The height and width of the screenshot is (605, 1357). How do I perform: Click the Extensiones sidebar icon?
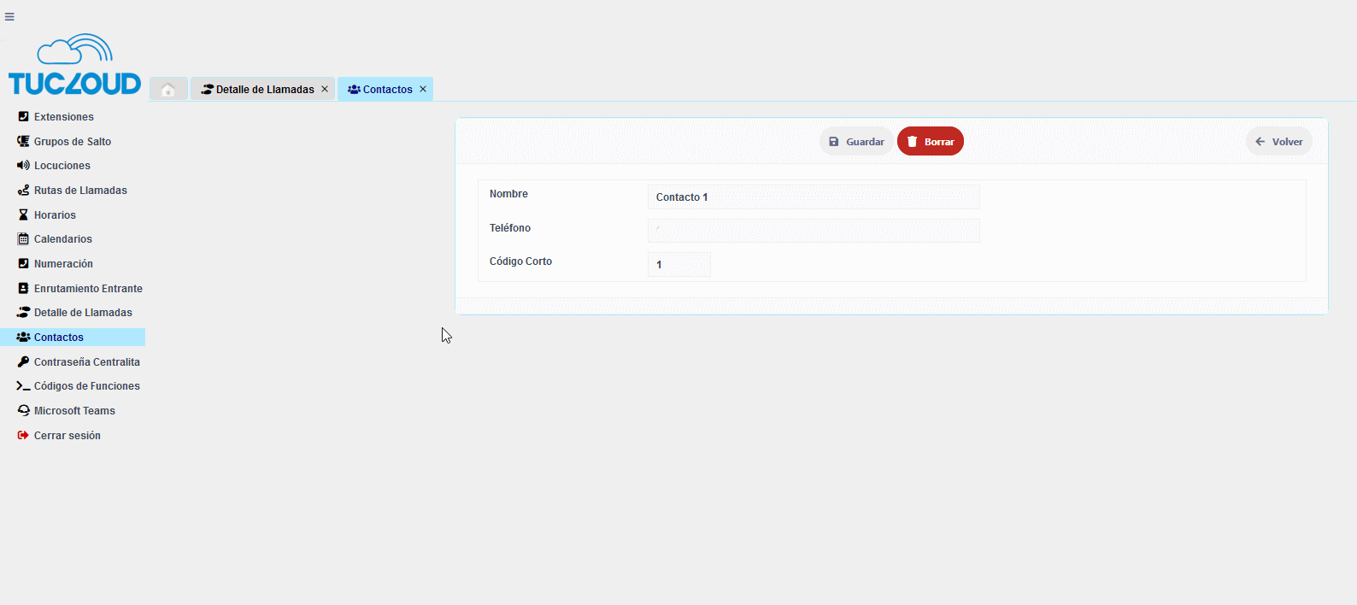[x=23, y=117]
